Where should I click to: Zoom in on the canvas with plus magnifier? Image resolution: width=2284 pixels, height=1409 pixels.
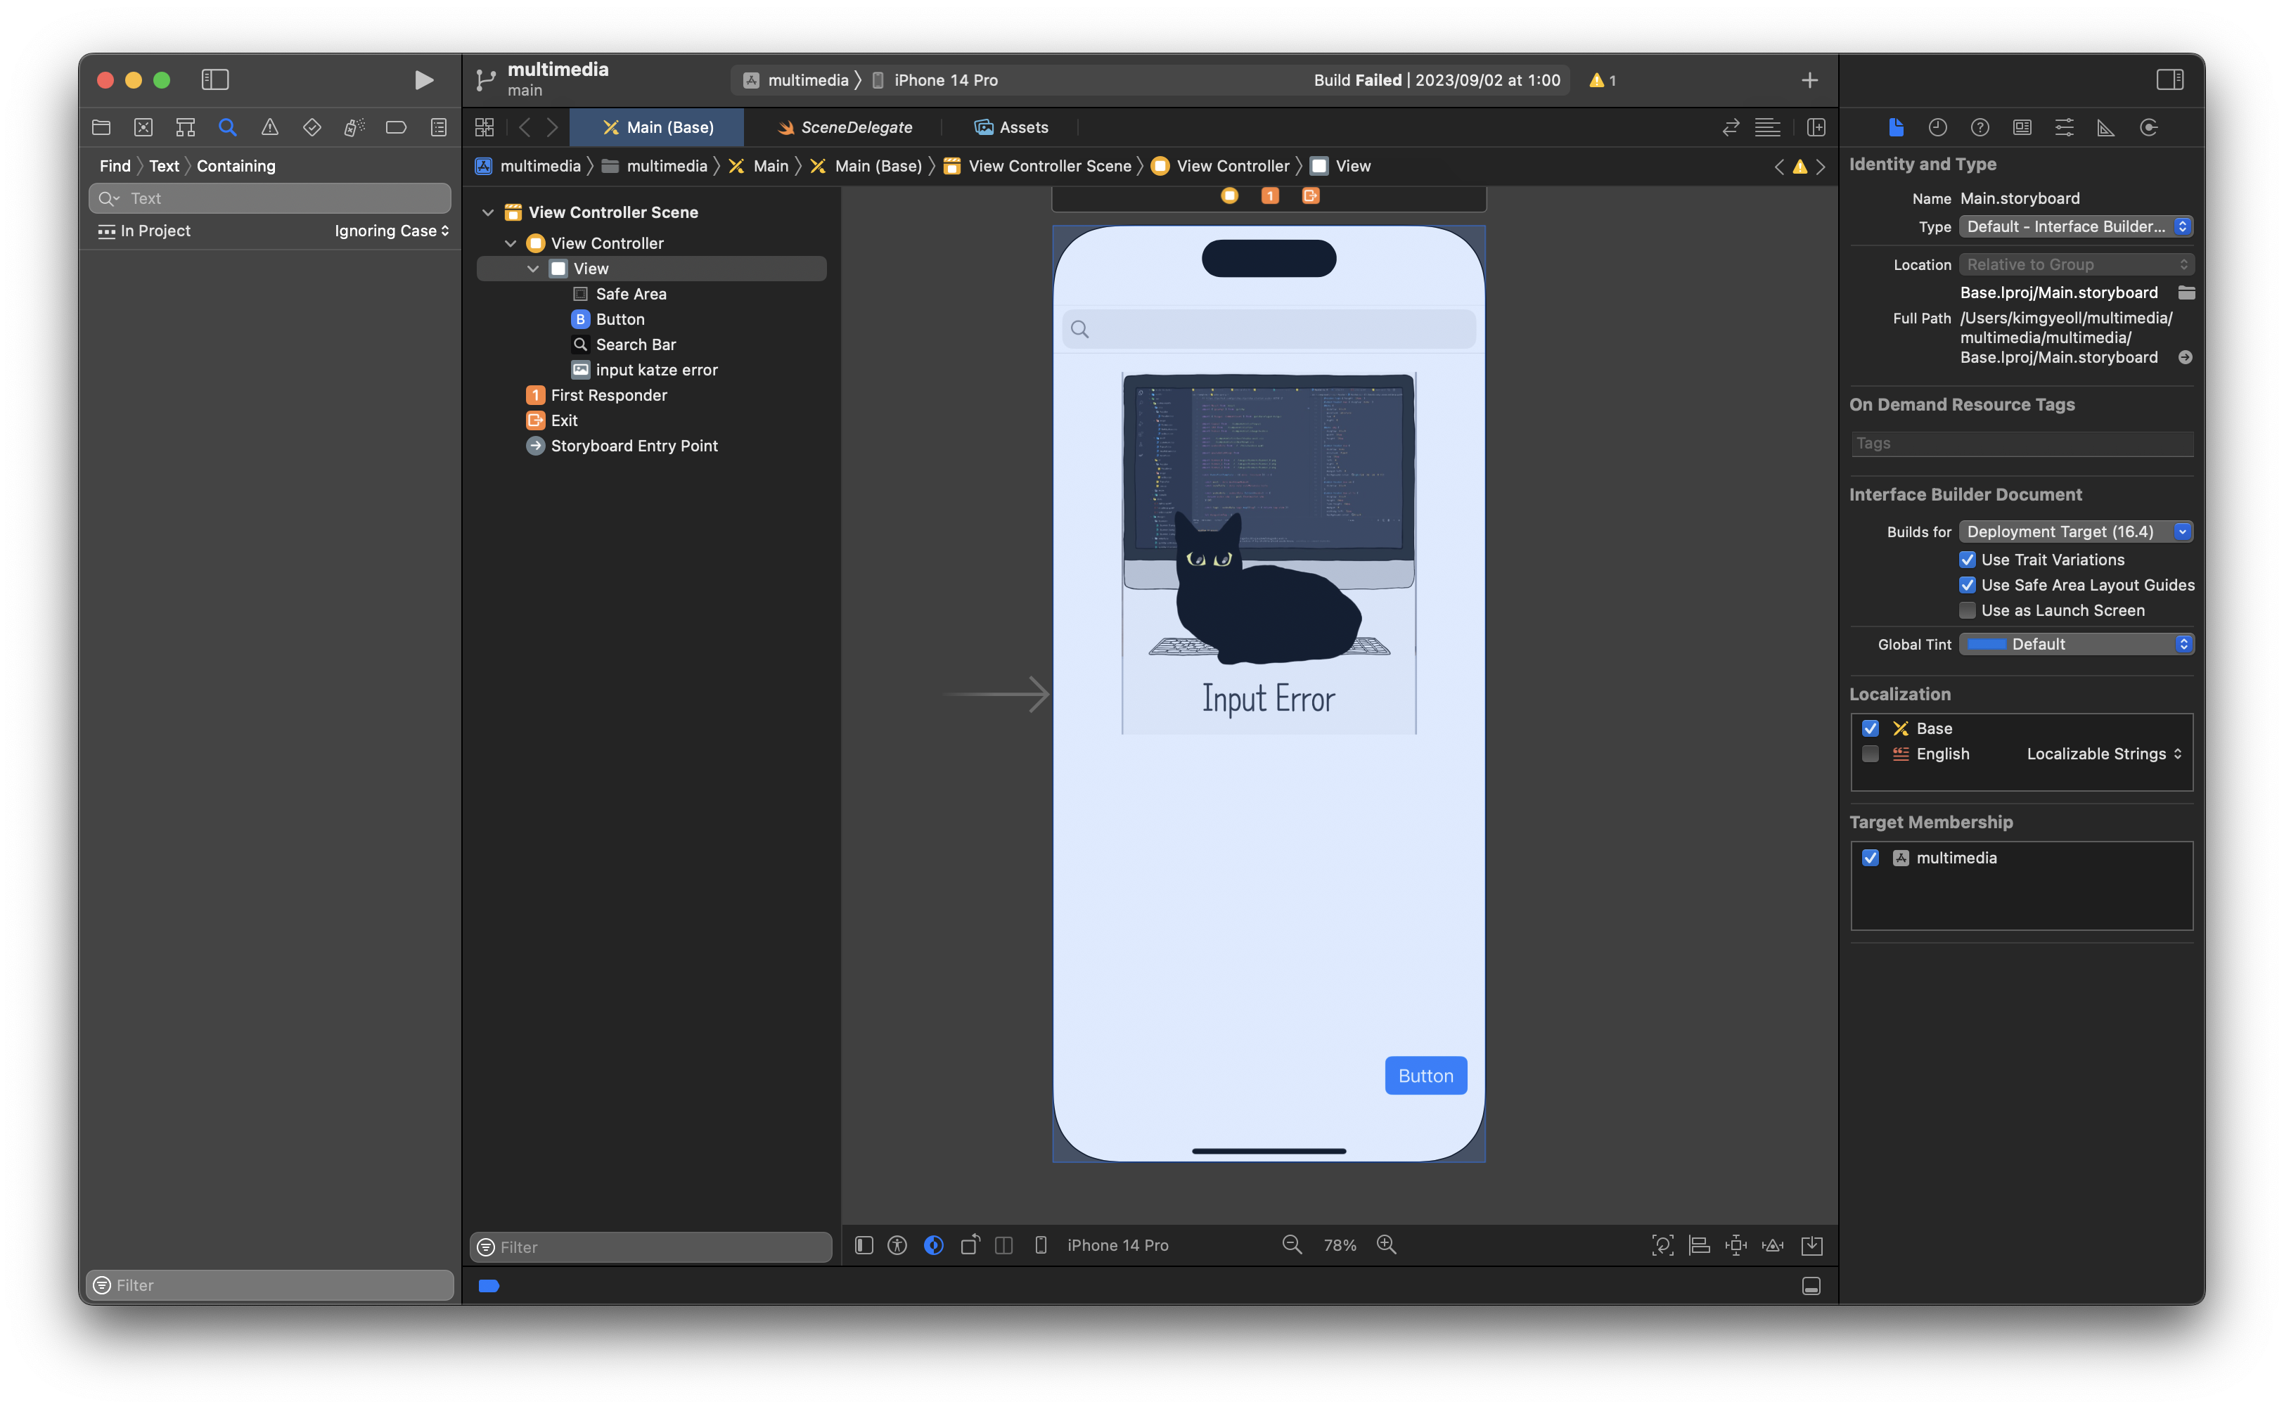(x=1386, y=1244)
